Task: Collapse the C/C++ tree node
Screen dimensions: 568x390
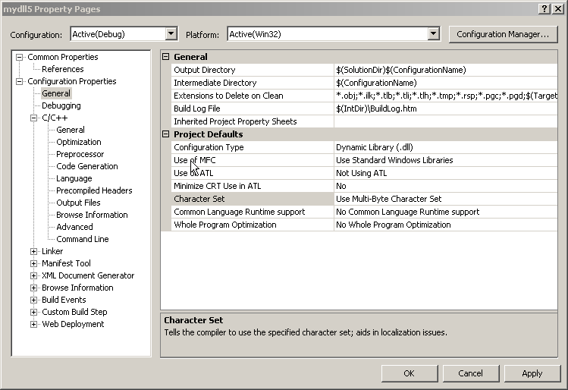Action: click(33, 118)
